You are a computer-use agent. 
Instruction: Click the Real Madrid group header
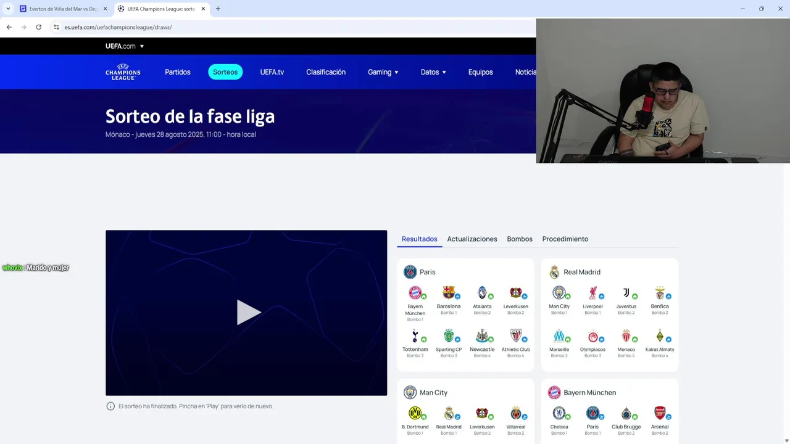coord(575,272)
